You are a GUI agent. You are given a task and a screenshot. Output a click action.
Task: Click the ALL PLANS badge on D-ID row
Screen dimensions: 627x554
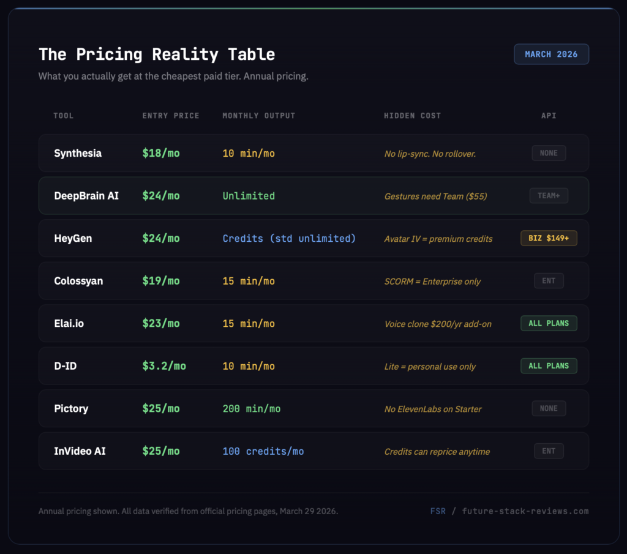click(x=549, y=365)
